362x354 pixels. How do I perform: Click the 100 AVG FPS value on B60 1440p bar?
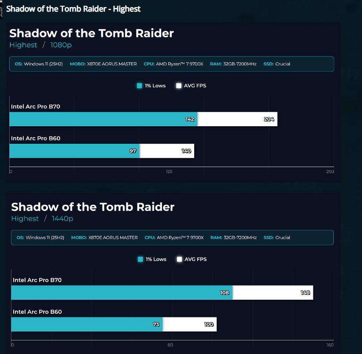click(209, 324)
